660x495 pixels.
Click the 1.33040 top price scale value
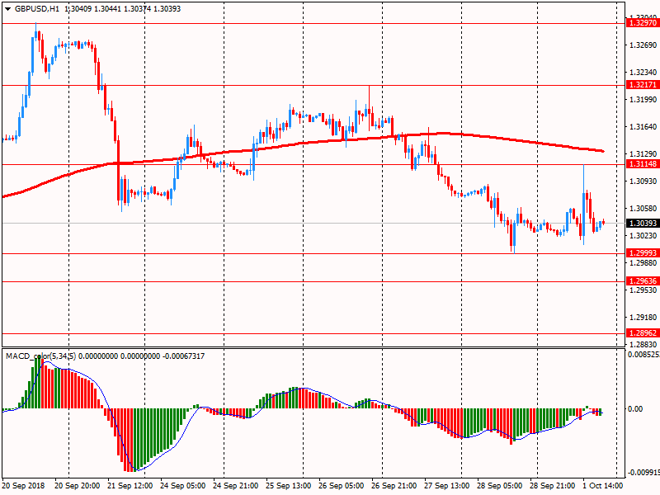click(642, 16)
